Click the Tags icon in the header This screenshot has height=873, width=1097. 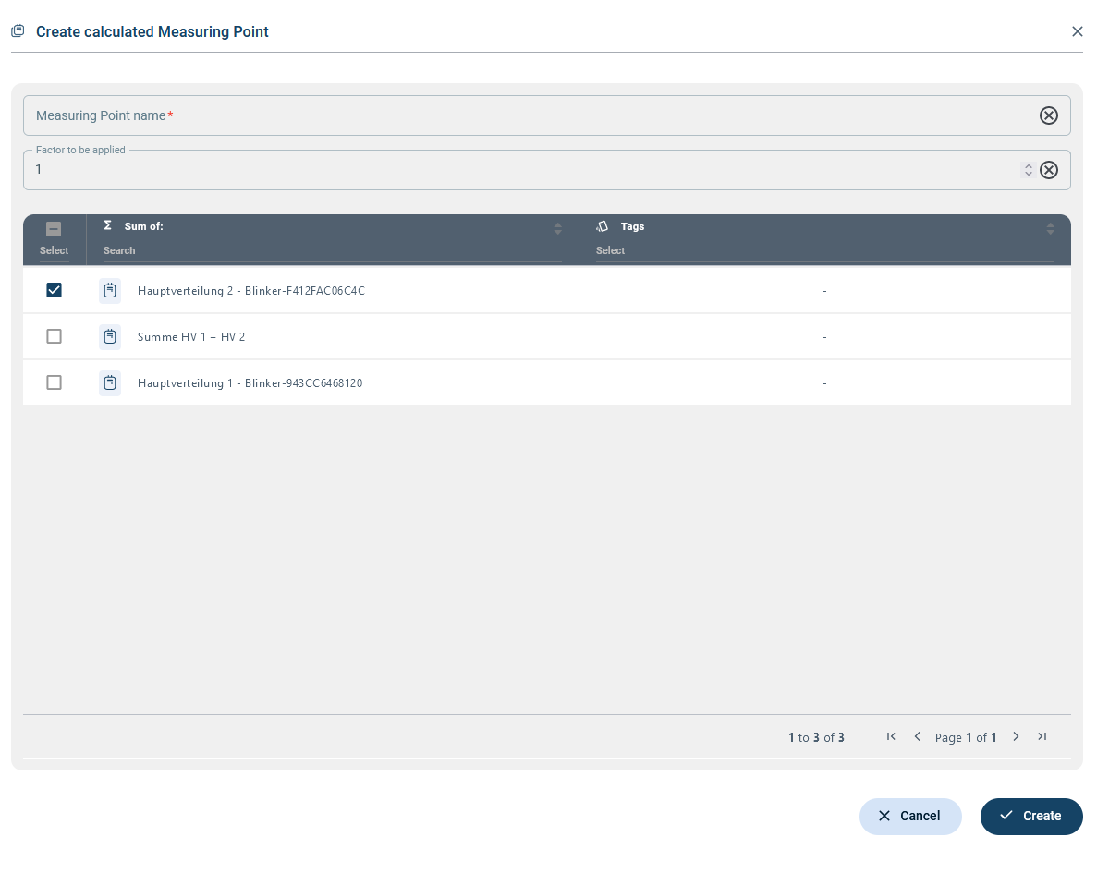[x=603, y=226]
